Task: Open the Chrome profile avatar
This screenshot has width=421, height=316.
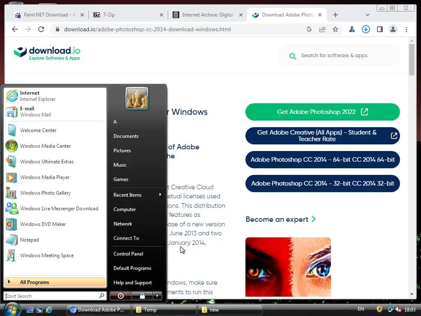Action: pos(393,29)
